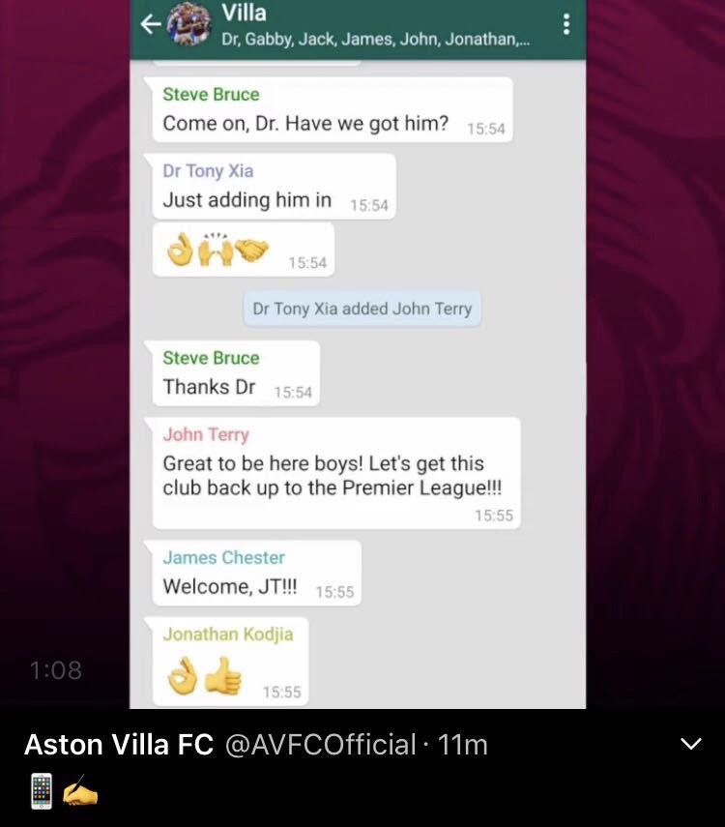Tap the 1:08 video time indicator
Image resolution: width=725 pixels, height=827 pixels.
coord(56,671)
